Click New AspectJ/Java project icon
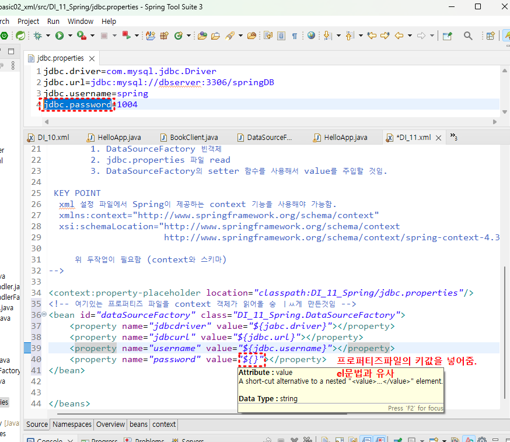 (x=151, y=36)
